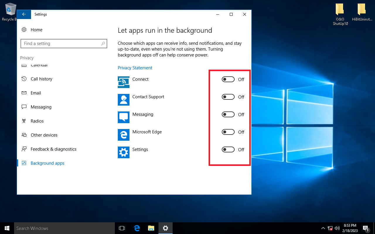
Task: Click the network status tray icon
Action: click(x=330, y=228)
